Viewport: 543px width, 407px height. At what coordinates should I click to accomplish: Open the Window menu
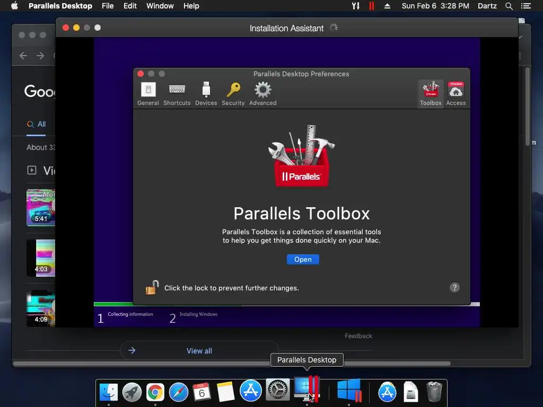pyautogui.click(x=160, y=6)
